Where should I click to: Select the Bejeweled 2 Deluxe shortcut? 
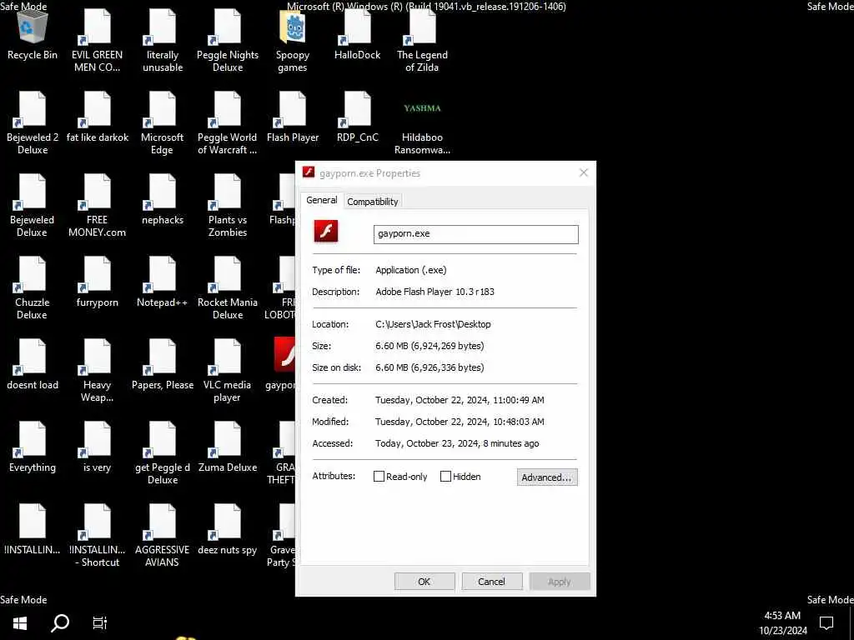pyautogui.click(x=33, y=124)
